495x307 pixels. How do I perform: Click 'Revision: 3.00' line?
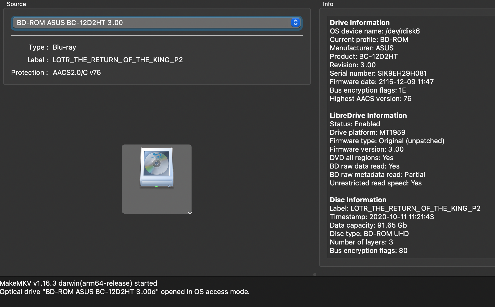click(353, 65)
